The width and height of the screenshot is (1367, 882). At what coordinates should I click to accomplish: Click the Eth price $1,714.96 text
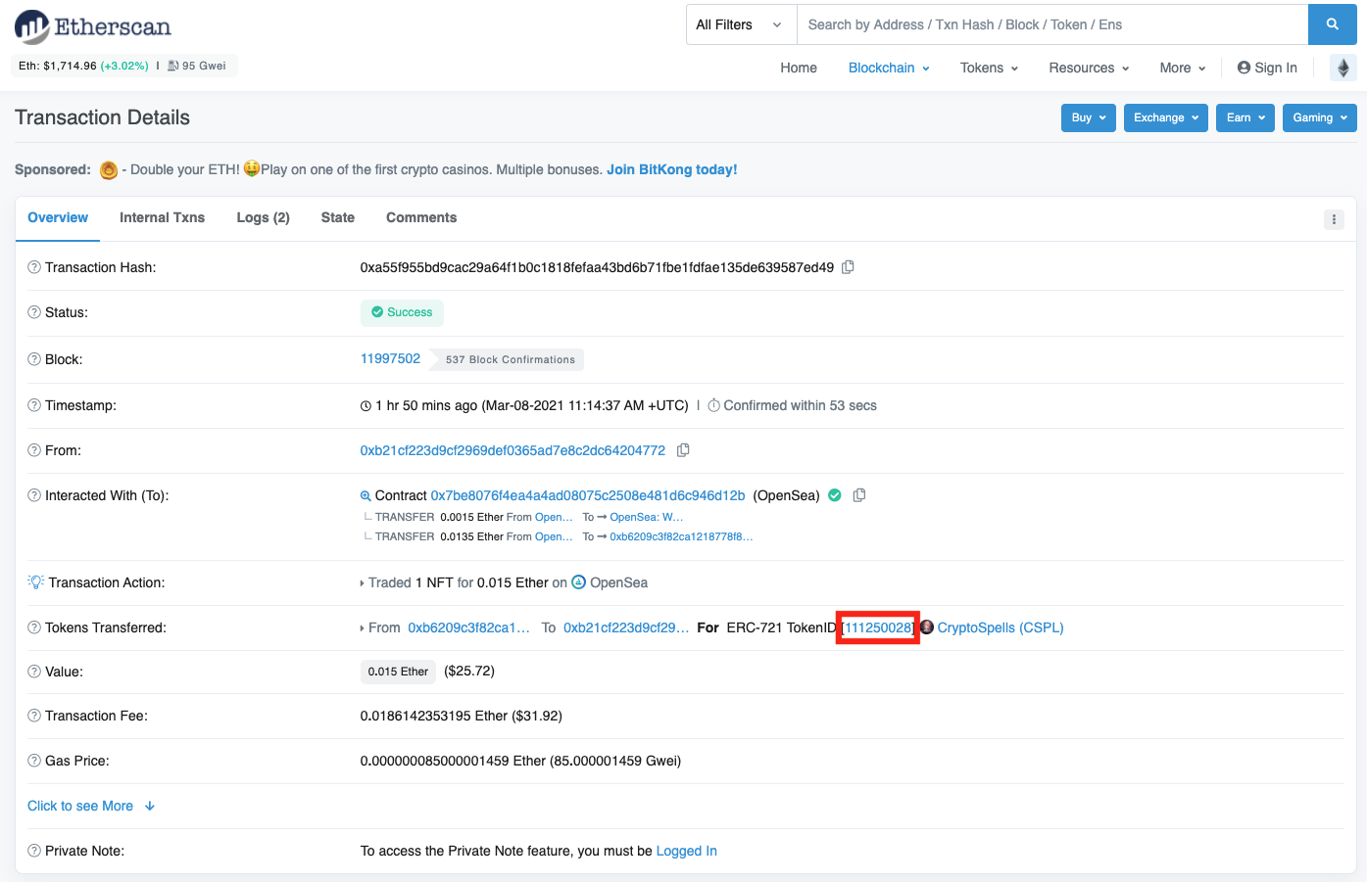click(x=58, y=66)
